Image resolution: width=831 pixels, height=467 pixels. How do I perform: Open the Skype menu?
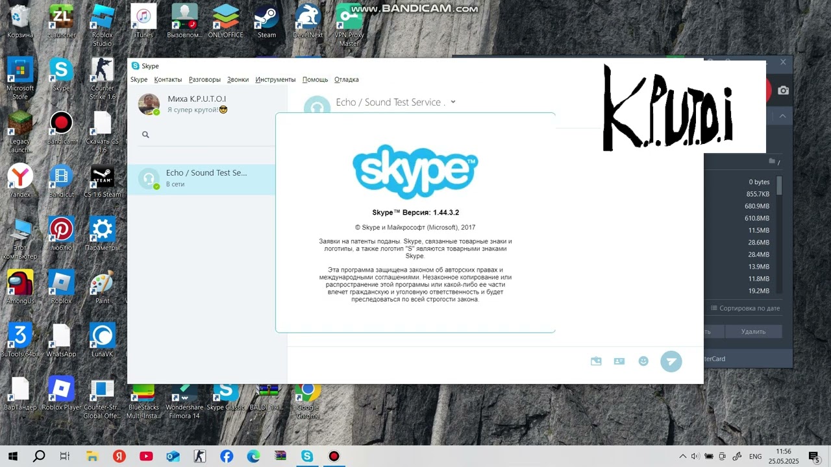click(x=139, y=79)
